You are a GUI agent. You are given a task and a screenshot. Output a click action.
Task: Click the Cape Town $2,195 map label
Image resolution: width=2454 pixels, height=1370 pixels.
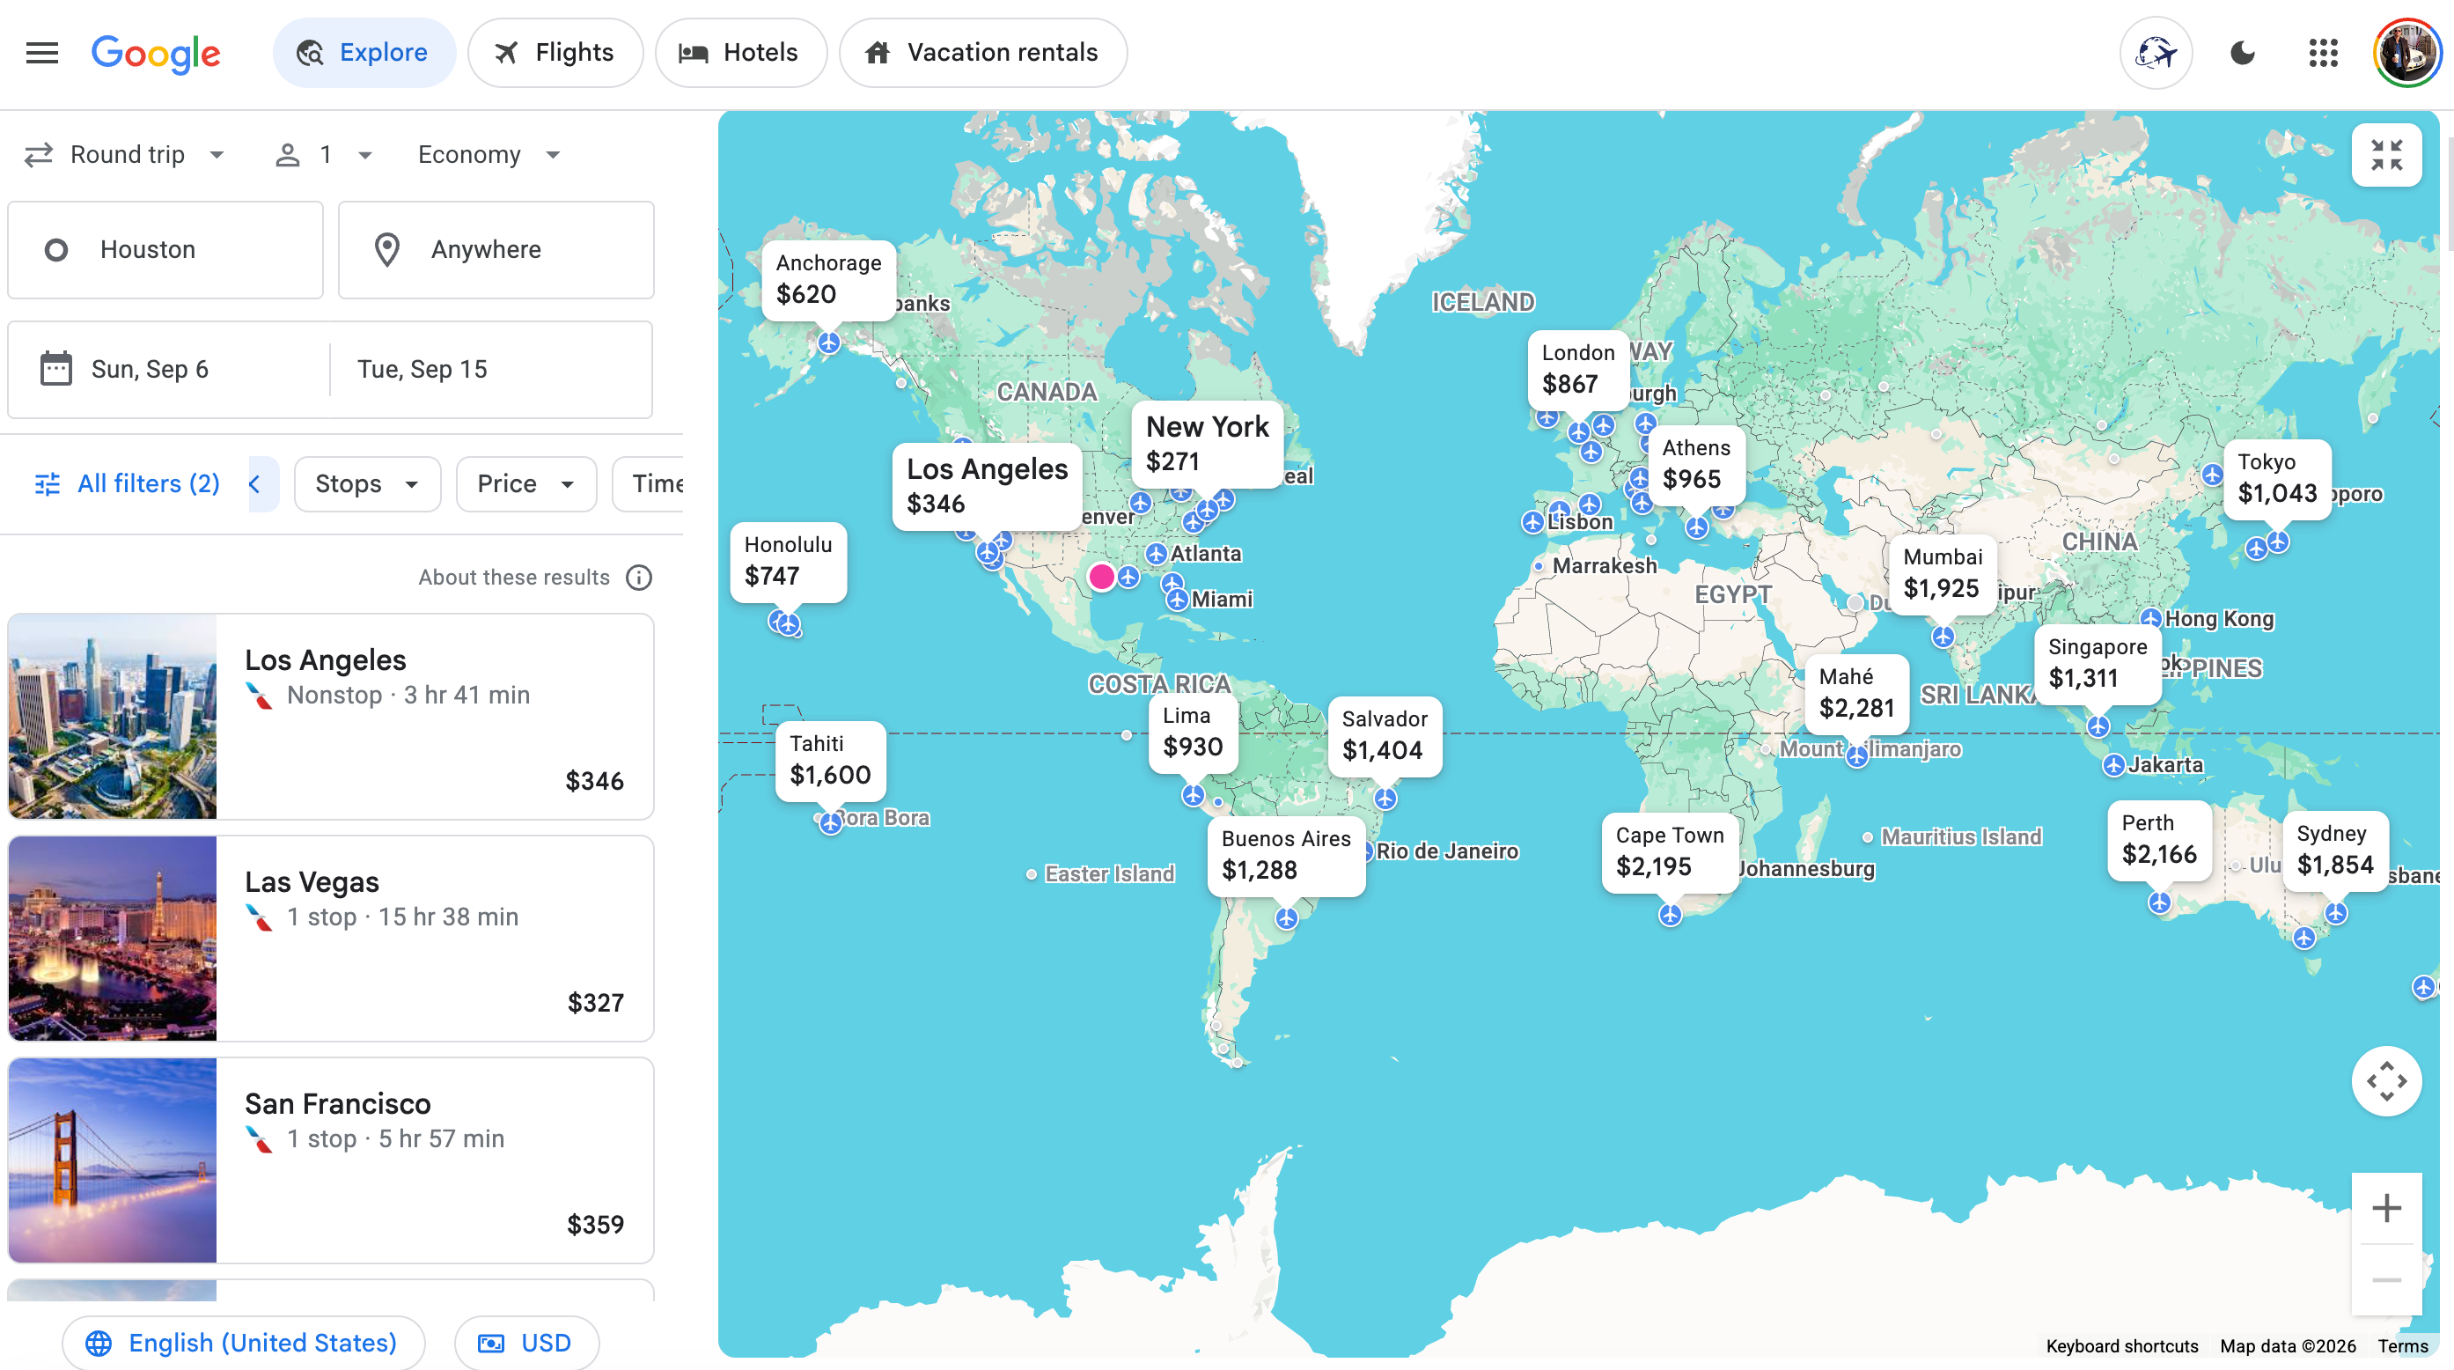1669,852
